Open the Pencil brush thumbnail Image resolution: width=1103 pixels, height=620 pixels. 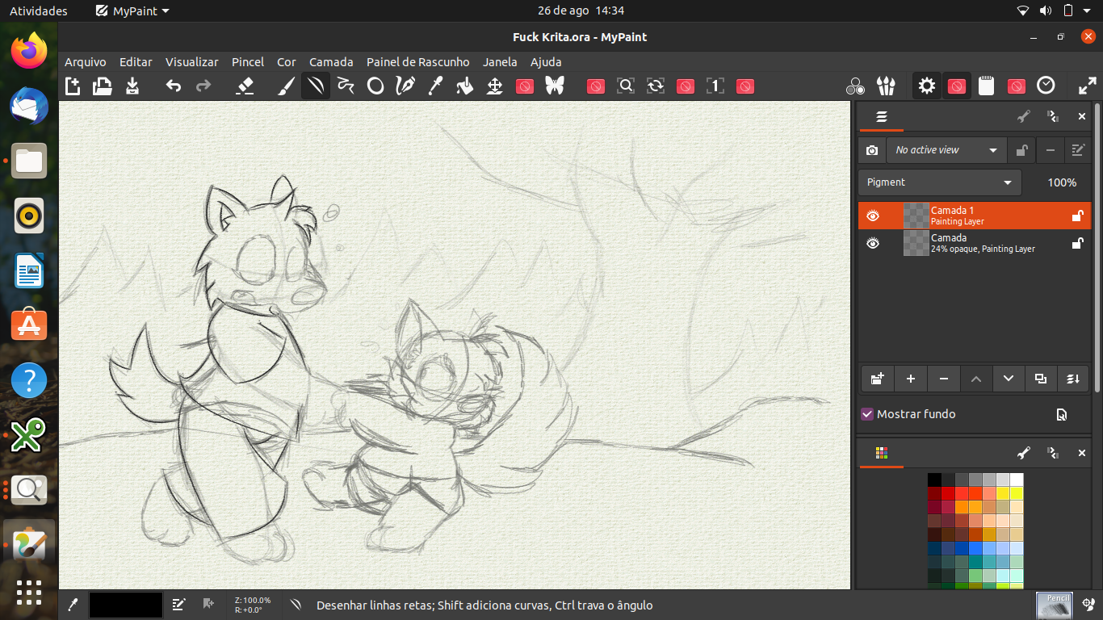(x=1055, y=605)
